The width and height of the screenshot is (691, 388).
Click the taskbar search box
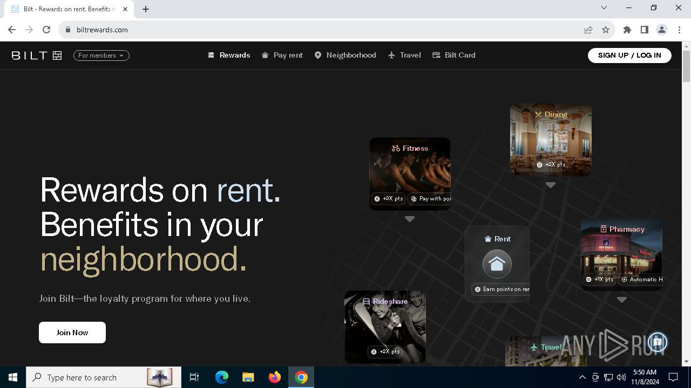tap(104, 377)
